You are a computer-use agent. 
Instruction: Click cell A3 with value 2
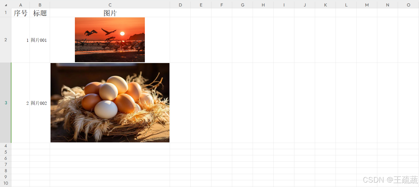(20, 103)
